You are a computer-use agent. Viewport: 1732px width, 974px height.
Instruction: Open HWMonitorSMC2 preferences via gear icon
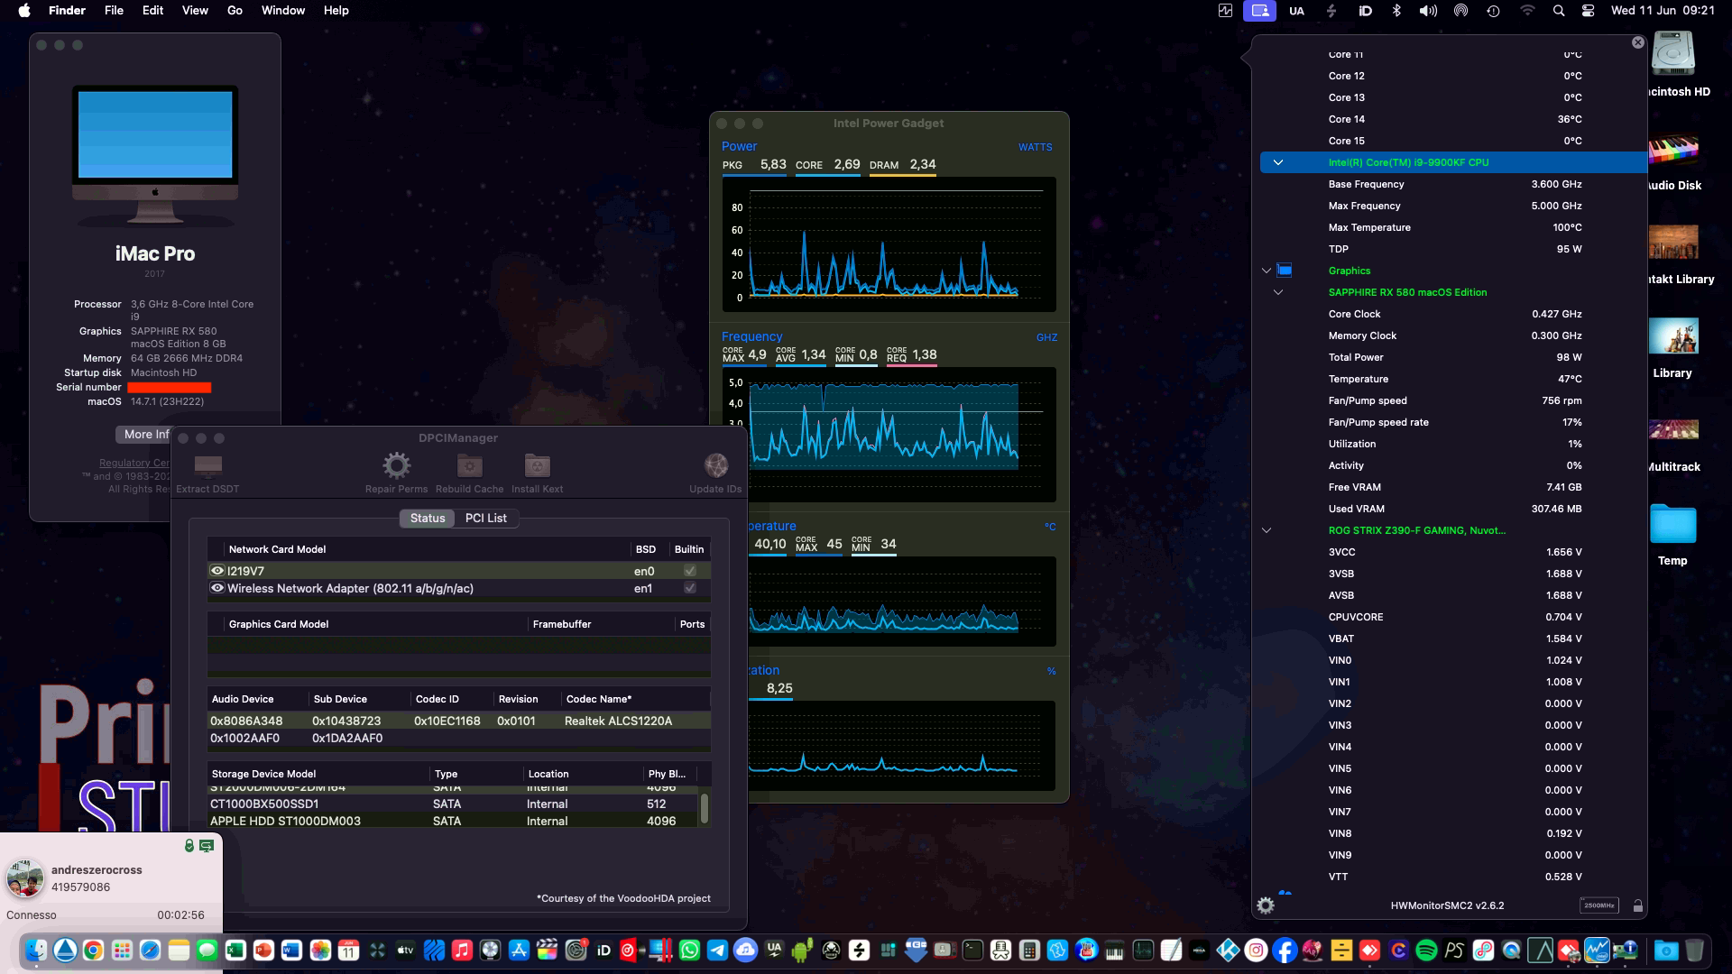[x=1266, y=905]
